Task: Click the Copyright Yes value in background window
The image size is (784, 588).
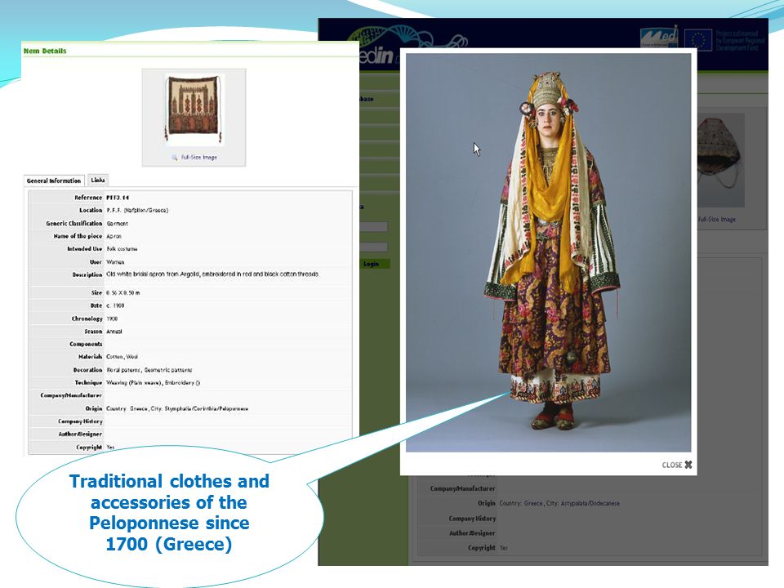Action: (504, 548)
